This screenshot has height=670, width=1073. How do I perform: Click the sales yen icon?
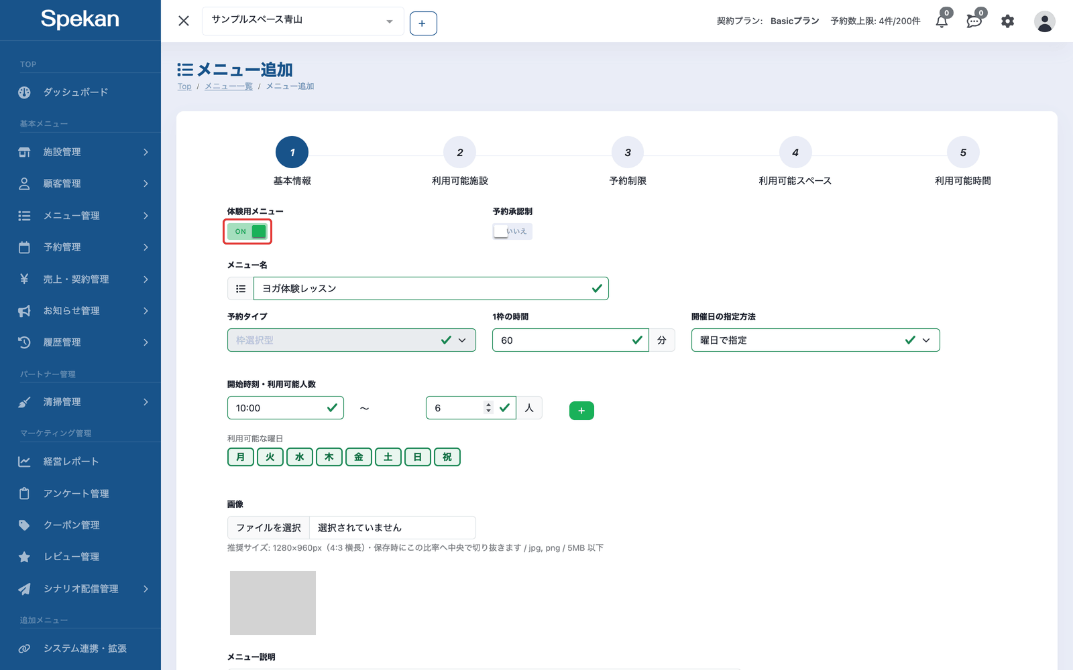coord(24,279)
